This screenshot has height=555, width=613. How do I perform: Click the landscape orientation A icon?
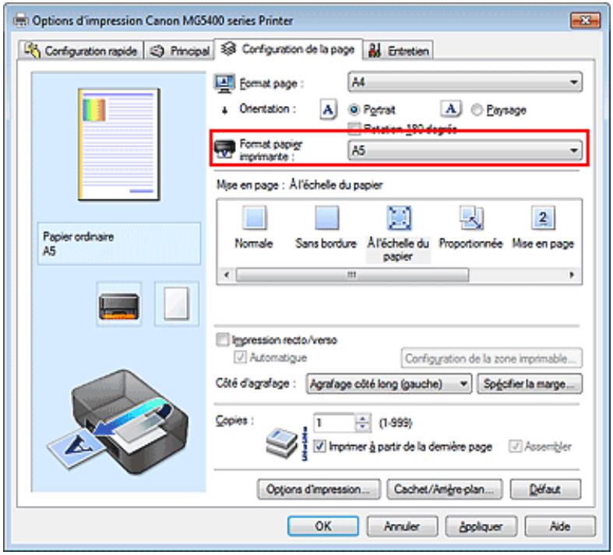tap(451, 108)
